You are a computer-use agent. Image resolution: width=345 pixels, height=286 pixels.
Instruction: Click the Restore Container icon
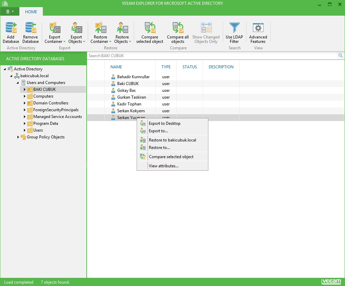101,28
